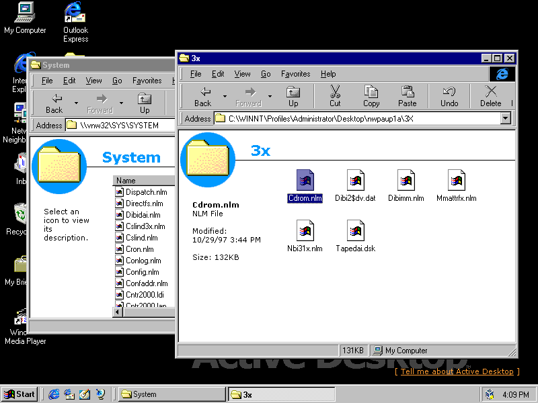Viewport: 538px width, 403px height.
Task: Open the Windows Media Player desktop shortcut
Action: click(25, 326)
